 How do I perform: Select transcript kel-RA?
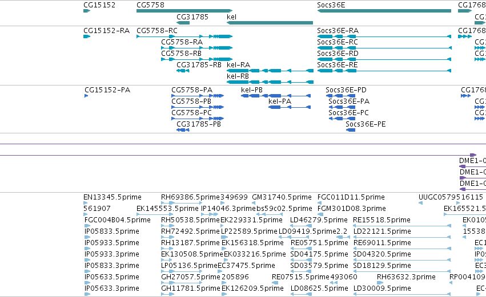[x=238, y=65]
